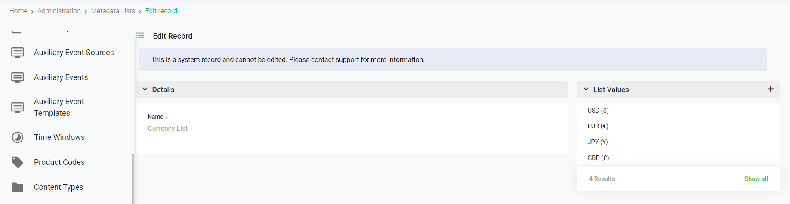
Task: Click the Product Codes tag icon
Action: 17,162
